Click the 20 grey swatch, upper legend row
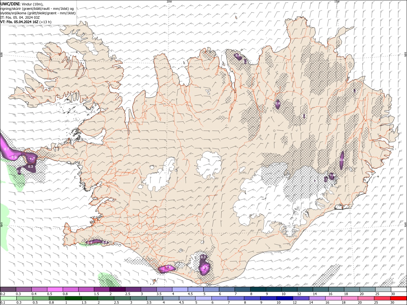 [x=368, y=289]
